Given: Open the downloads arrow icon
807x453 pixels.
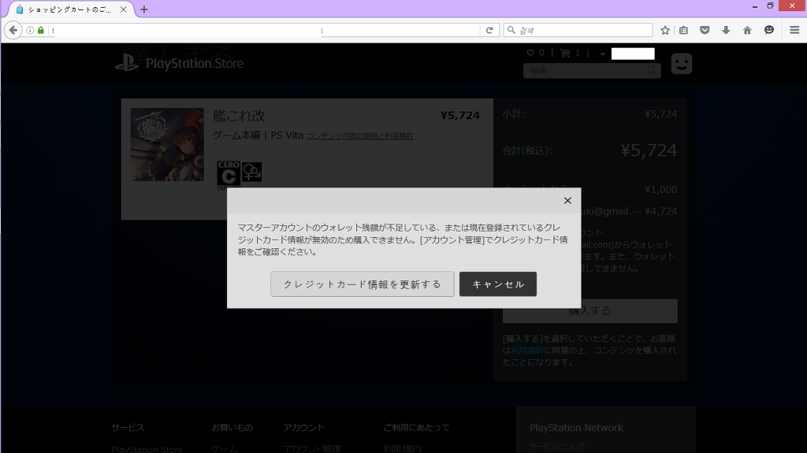Looking at the screenshot, I should (726, 31).
